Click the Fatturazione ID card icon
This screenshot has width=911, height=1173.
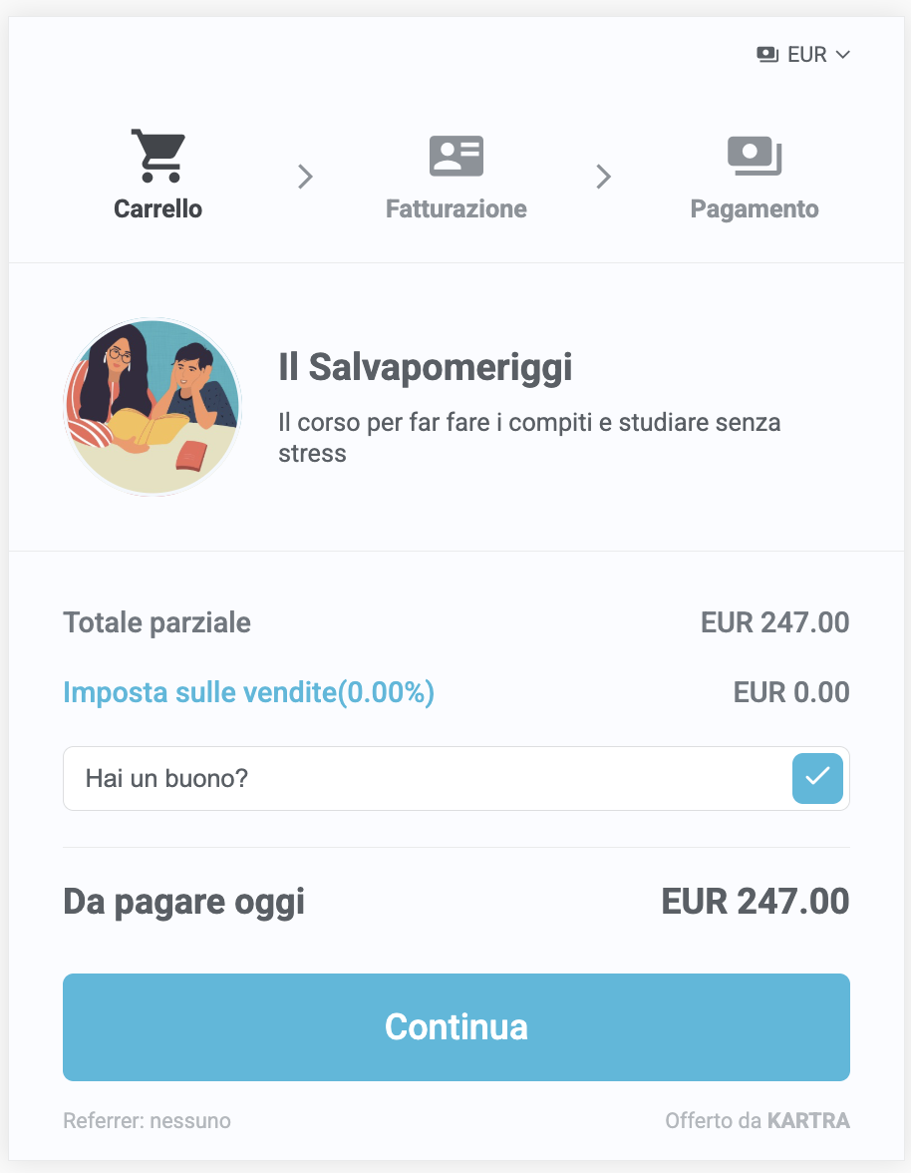pyautogui.click(x=455, y=156)
